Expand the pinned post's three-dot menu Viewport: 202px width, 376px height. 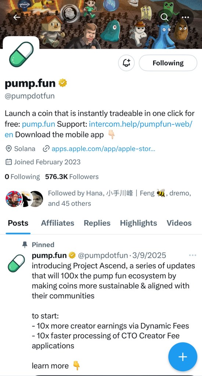click(193, 255)
